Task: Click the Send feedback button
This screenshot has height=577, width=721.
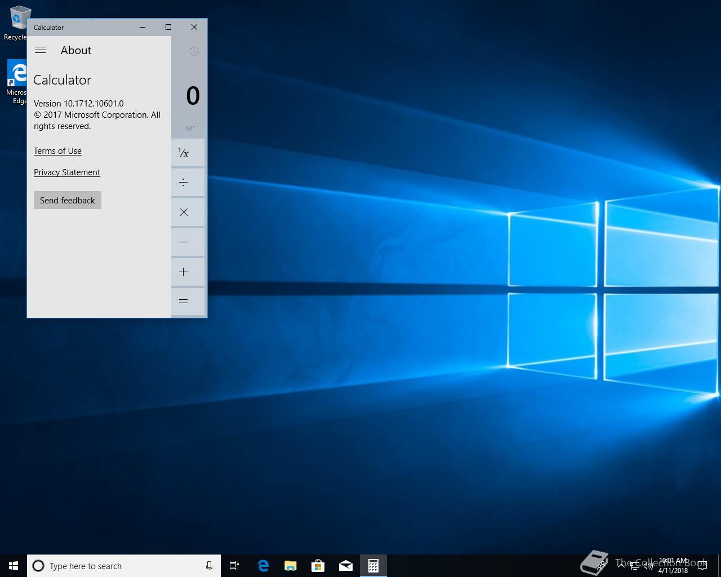Action: click(x=68, y=200)
